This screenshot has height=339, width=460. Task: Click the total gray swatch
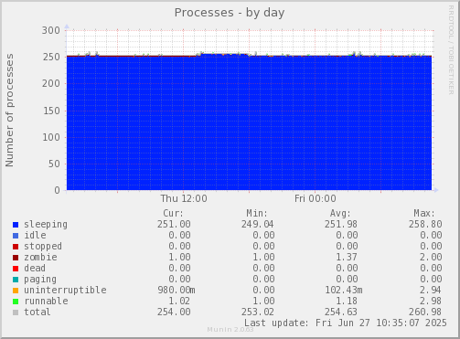(x=16, y=313)
